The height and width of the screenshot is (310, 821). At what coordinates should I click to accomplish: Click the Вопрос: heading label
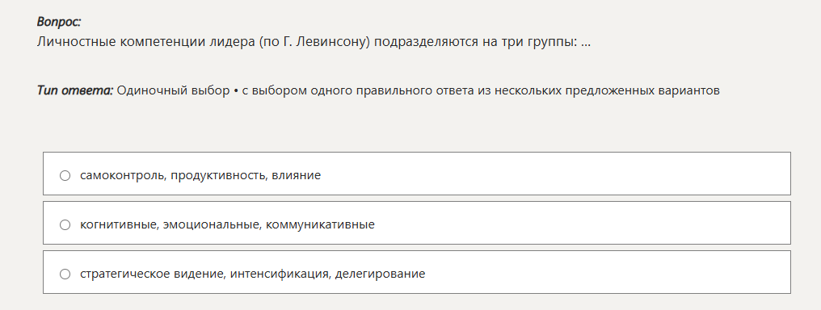click(x=59, y=22)
